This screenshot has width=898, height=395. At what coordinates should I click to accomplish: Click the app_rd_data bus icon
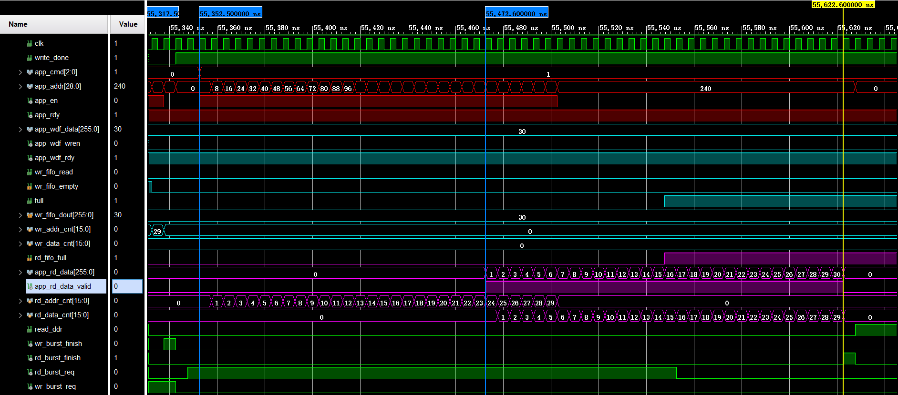click(x=30, y=272)
